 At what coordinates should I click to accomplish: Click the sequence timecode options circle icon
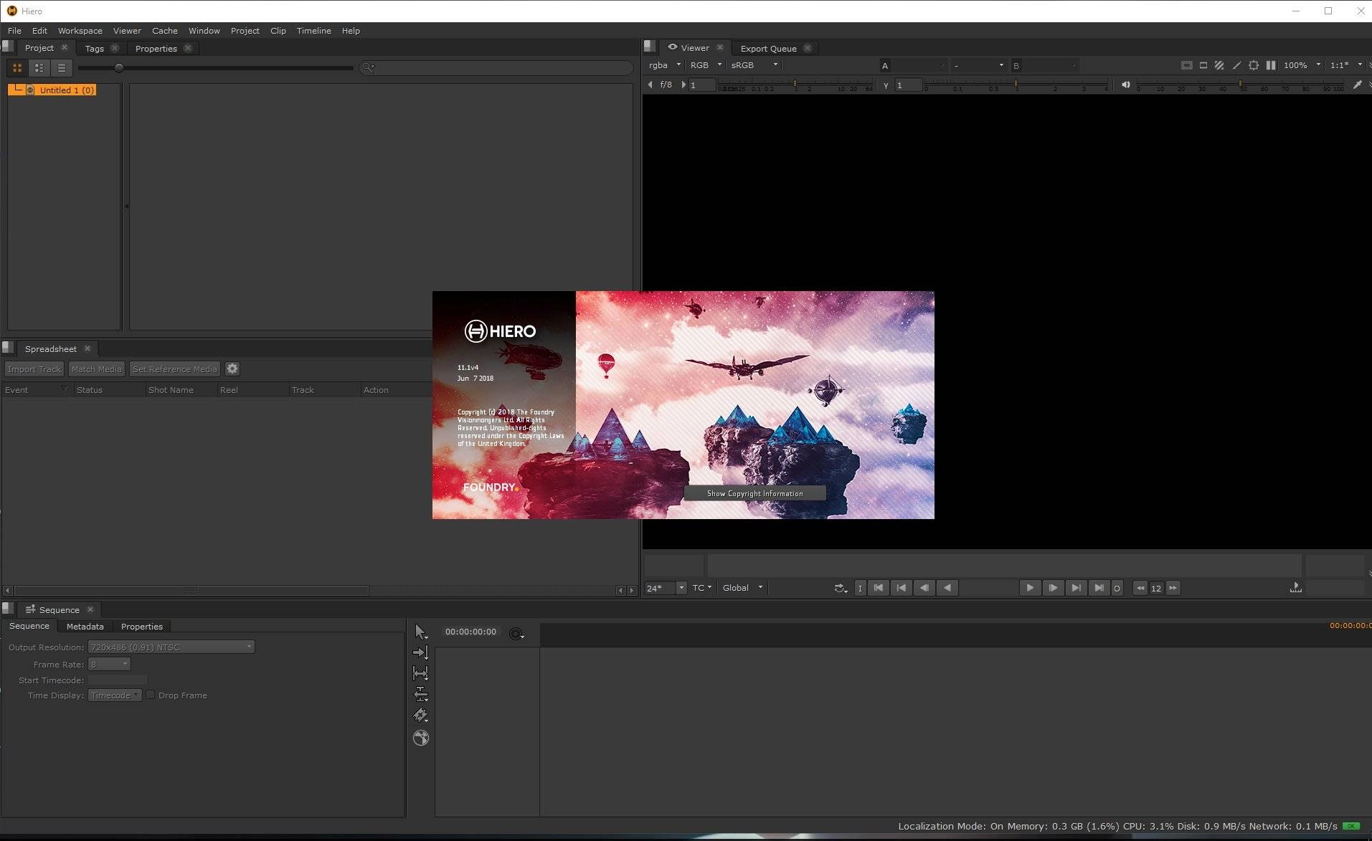click(x=516, y=634)
